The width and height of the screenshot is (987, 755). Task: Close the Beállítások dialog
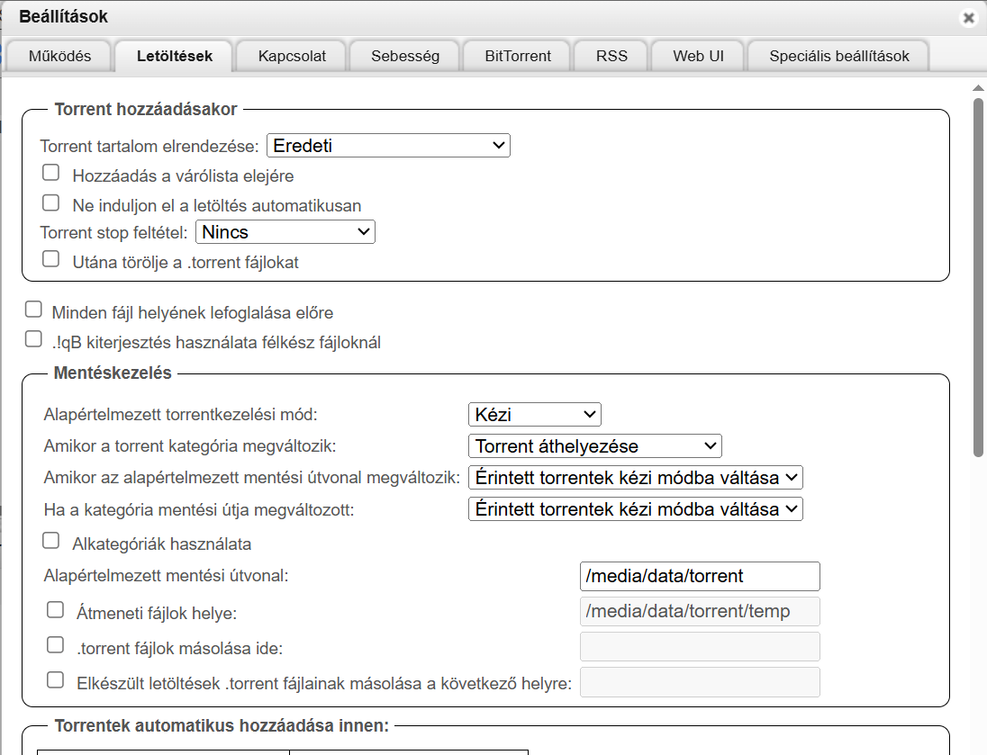coord(968,18)
